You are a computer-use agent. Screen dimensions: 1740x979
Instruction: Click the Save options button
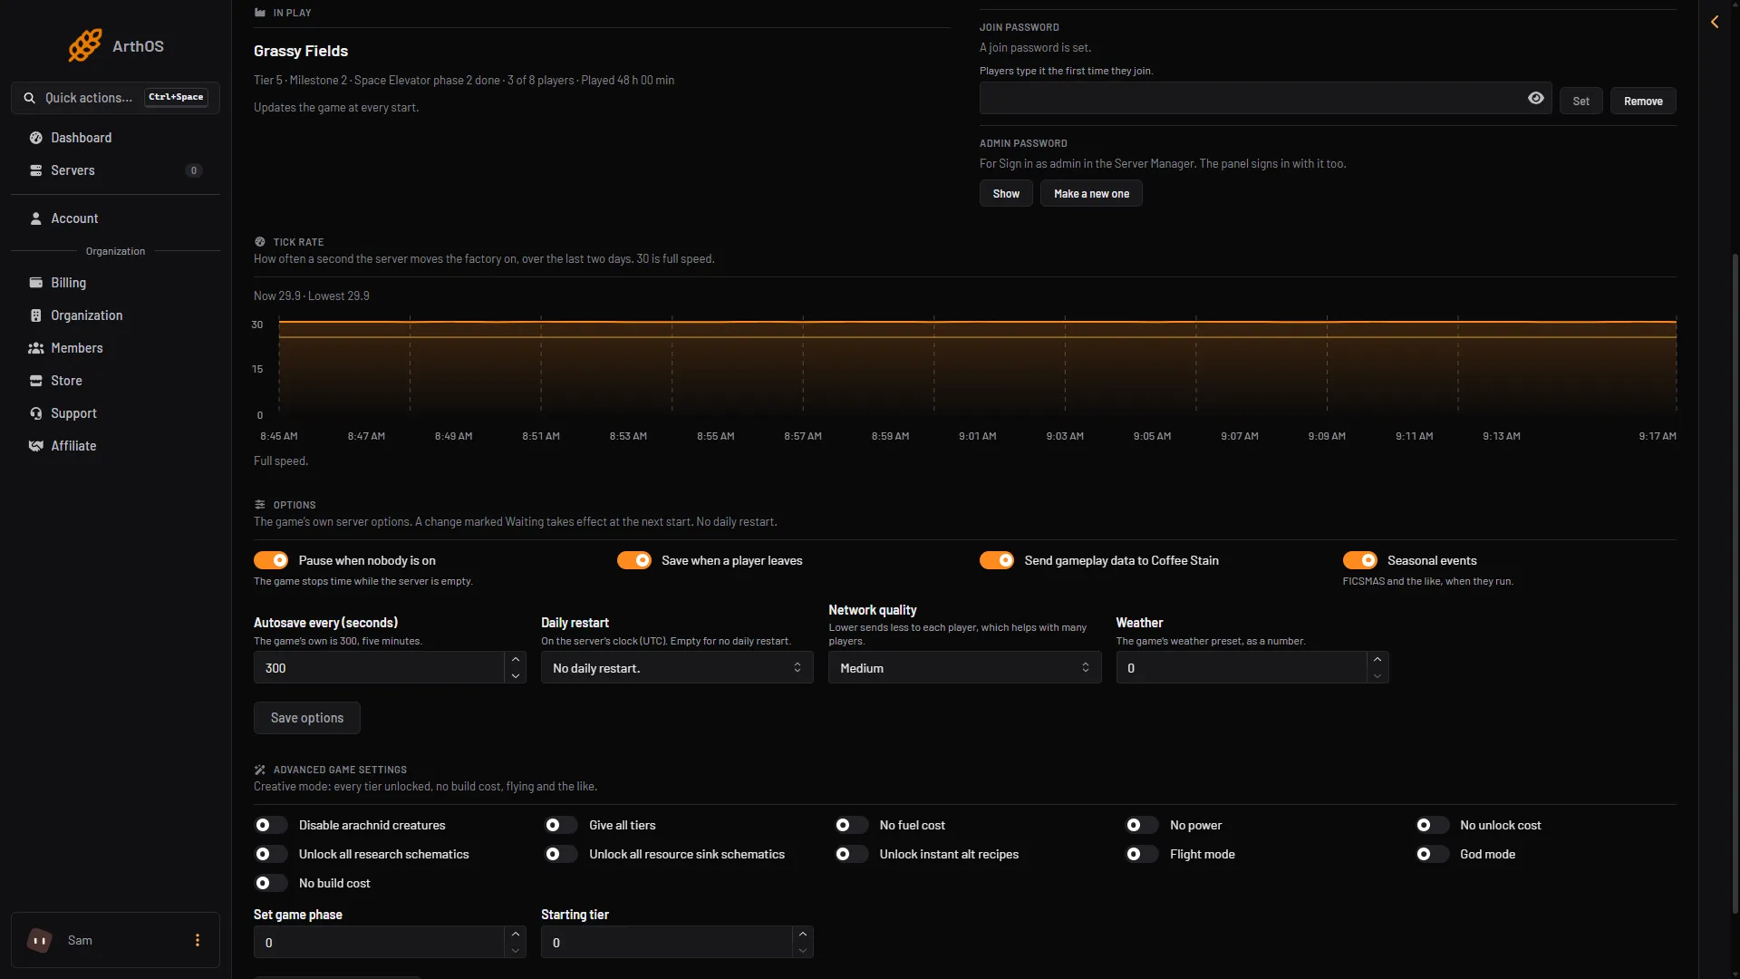click(x=307, y=718)
